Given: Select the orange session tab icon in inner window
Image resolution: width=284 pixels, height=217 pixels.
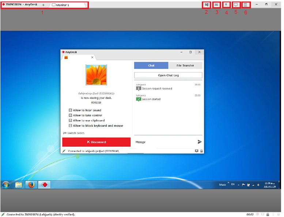Looking at the screenshot, I should click(x=66, y=57).
